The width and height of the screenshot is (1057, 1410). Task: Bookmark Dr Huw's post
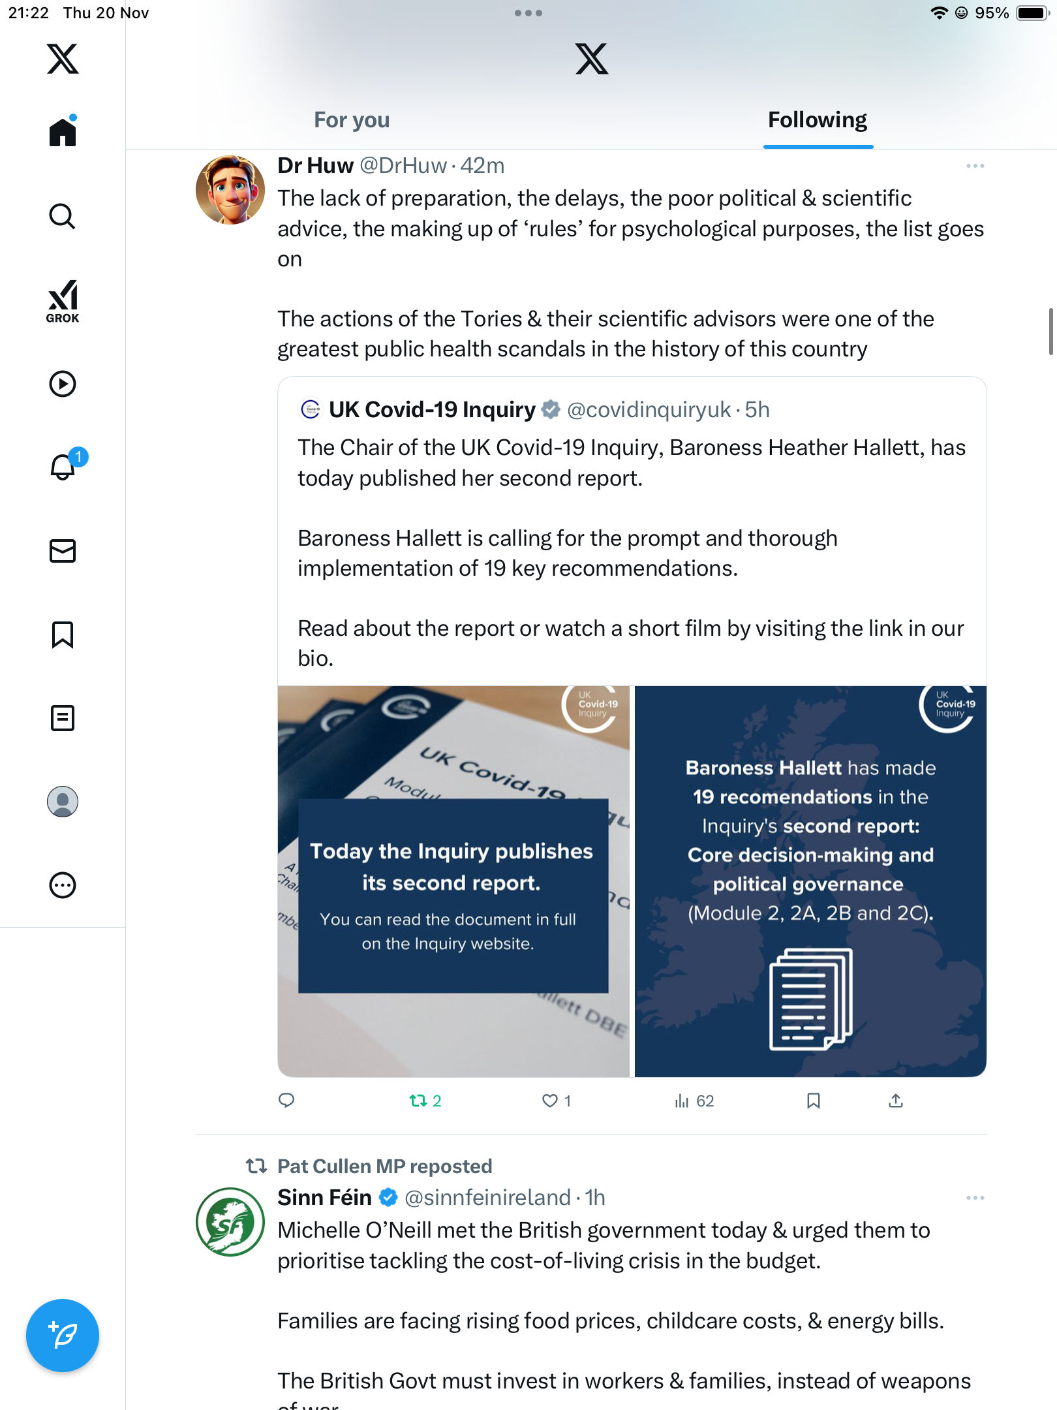(813, 1101)
